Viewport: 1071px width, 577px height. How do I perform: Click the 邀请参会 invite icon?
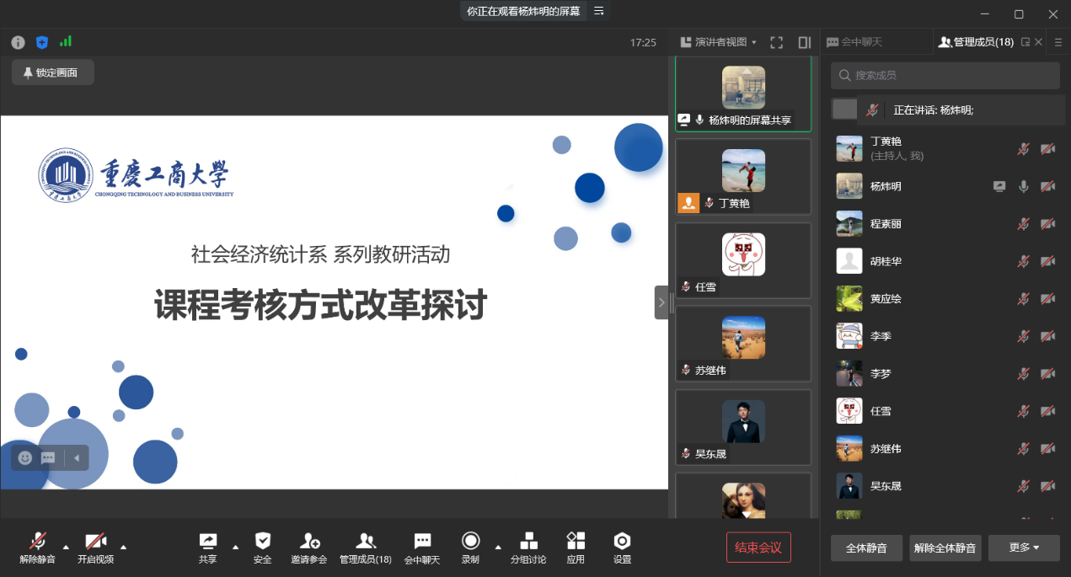(309, 541)
